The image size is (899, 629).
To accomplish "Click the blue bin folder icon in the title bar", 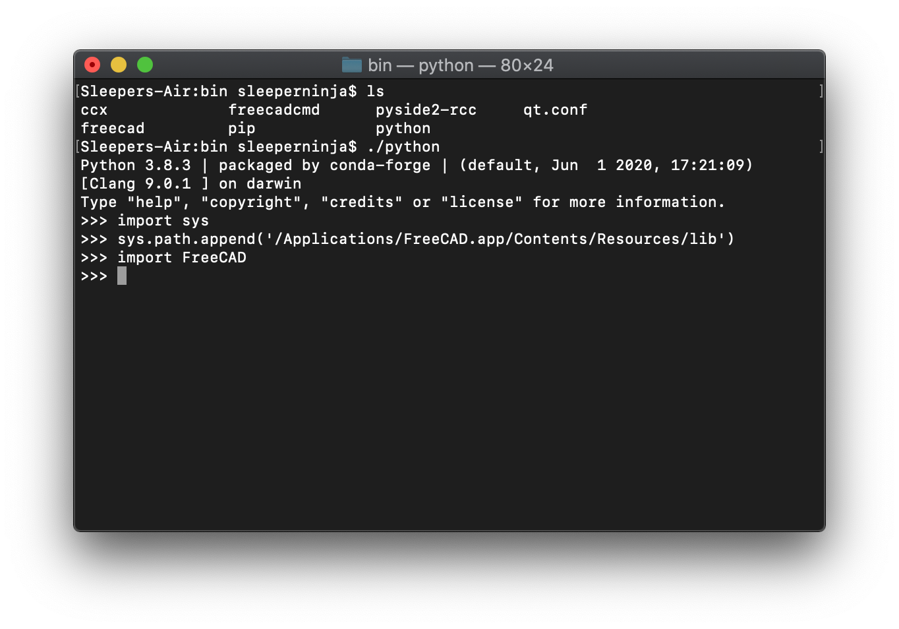I will click(x=353, y=65).
